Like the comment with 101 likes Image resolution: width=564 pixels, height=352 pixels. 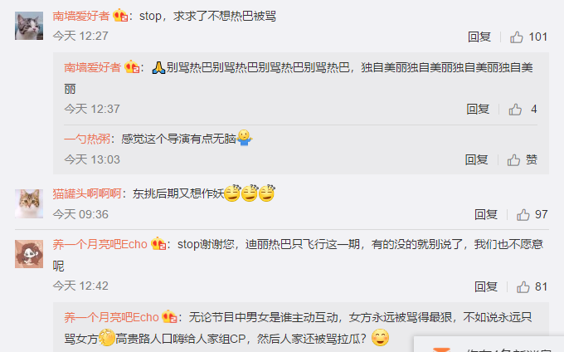tap(517, 37)
